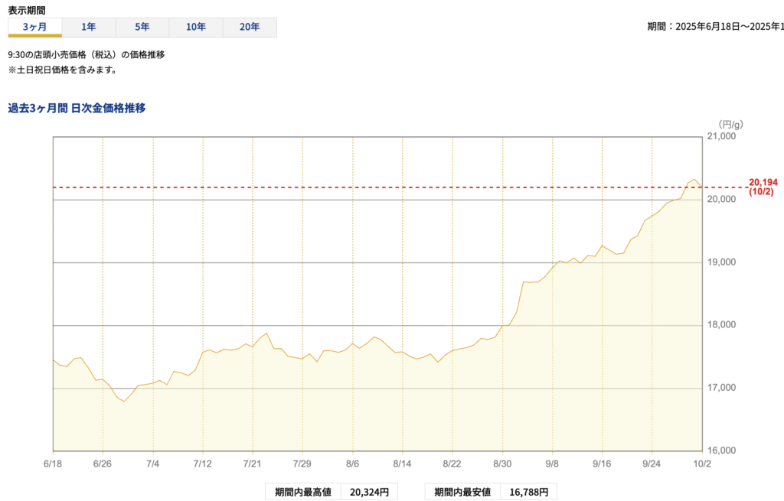Show the 10年 price history tab

[196, 27]
